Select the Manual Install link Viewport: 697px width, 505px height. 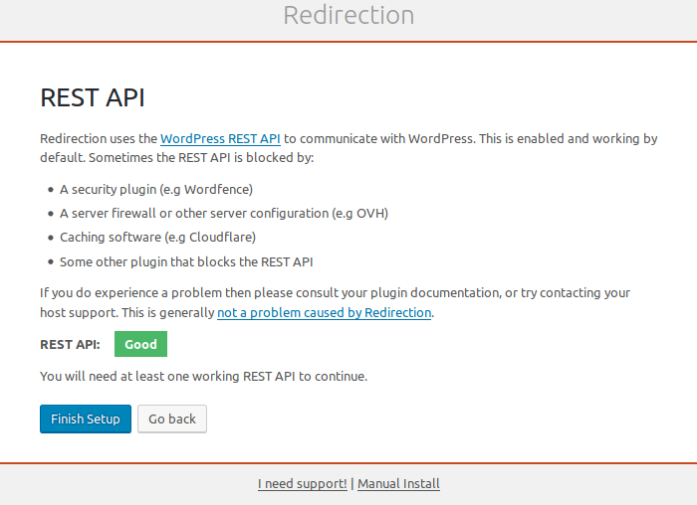point(398,484)
